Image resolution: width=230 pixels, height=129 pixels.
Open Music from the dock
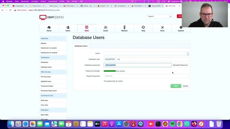click(x=105, y=124)
